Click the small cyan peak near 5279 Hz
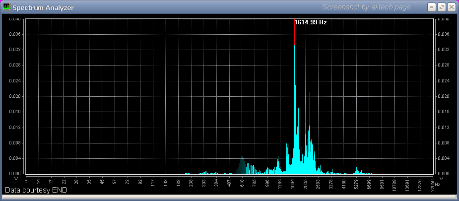This screenshot has width=459, height=201. 356,171
